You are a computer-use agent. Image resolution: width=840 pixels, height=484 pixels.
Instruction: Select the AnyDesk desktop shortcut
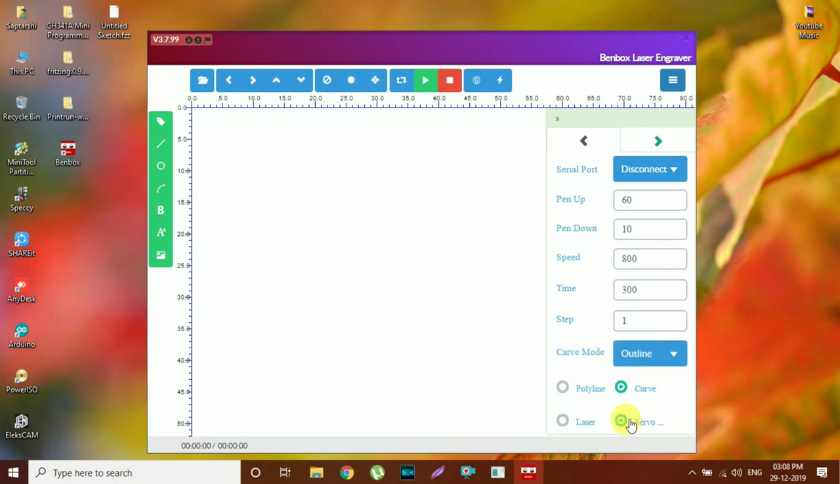22,291
